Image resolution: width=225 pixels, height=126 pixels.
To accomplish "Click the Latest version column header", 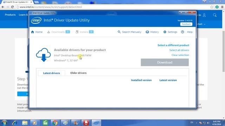I will coord(168,80).
